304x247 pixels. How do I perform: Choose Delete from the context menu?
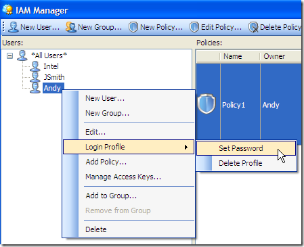(129, 229)
